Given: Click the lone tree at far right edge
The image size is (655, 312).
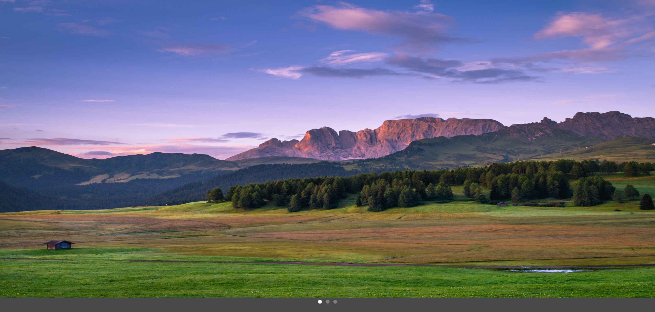Looking at the screenshot, I should 647,202.
